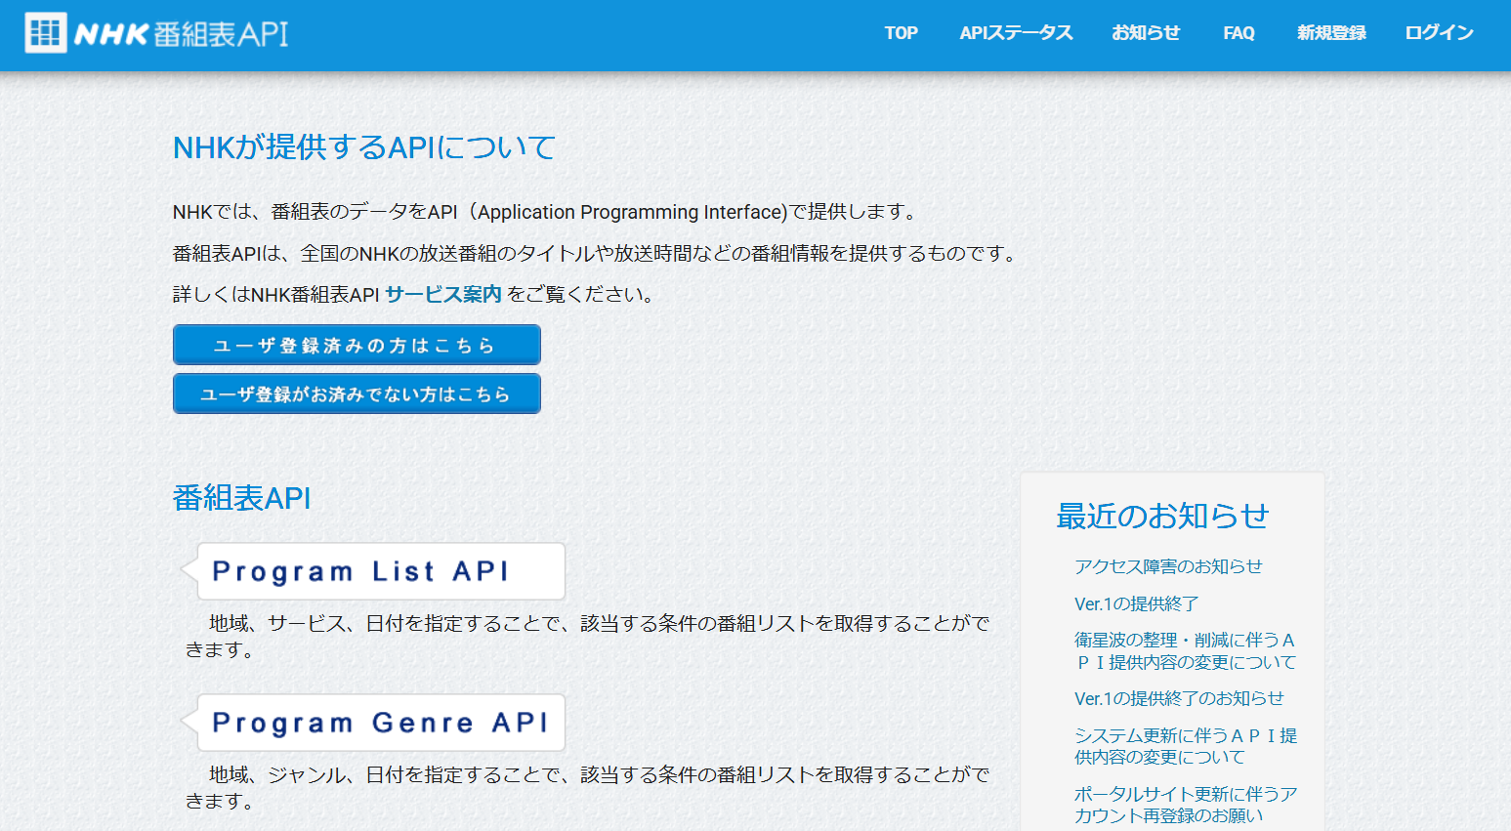Open the アクセス障害のお知らせ notice
Viewport: 1511px width, 831px height.
[x=1168, y=566]
